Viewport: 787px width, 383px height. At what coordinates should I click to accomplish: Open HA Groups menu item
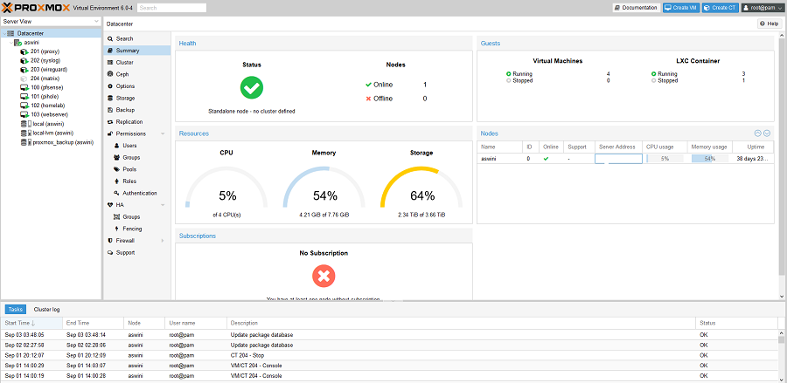click(137, 216)
